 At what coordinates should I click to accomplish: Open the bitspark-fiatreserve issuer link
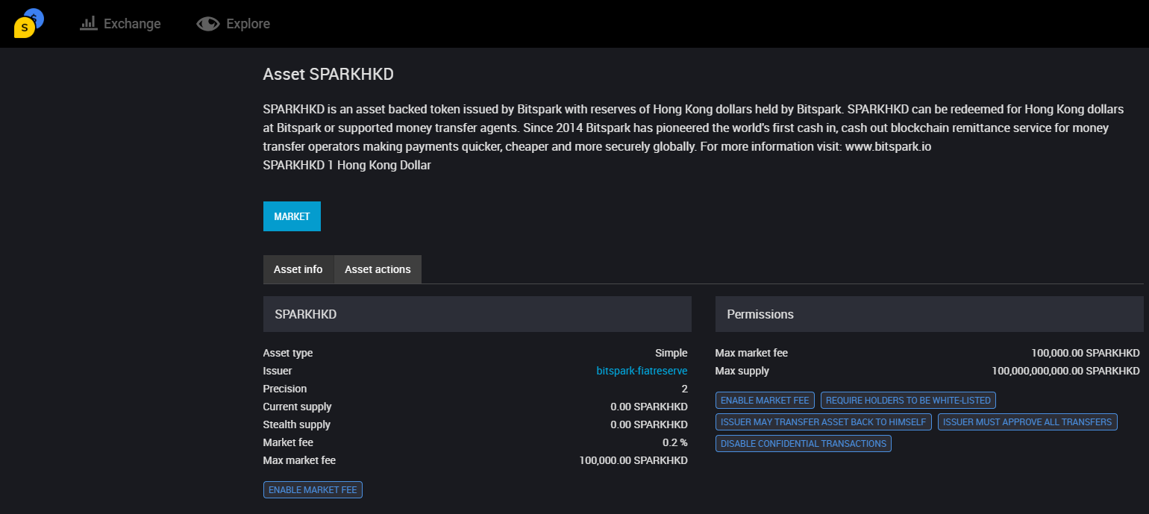pyautogui.click(x=642, y=371)
